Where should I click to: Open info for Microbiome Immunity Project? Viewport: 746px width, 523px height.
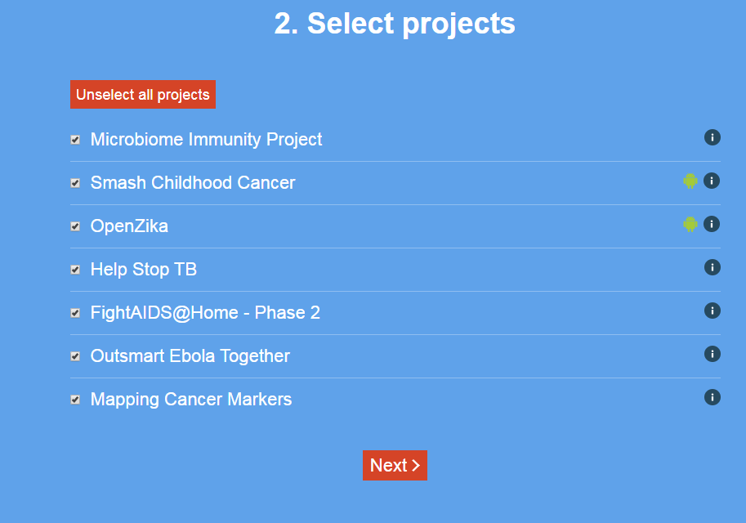pyautogui.click(x=712, y=137)
